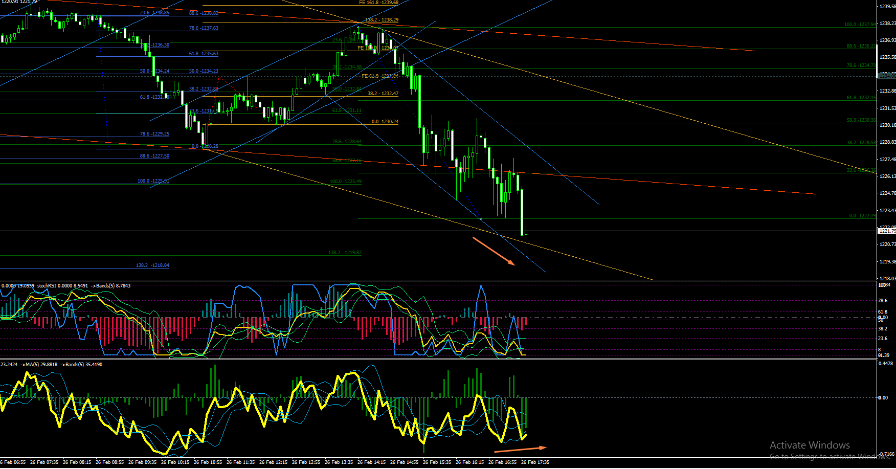Click the 23.6 level on stochRSI scale
Image resolution: width=896 pixels, height=469 pixels.
click(883, 339)
